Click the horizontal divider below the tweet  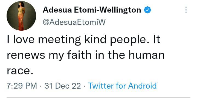[99, 97]
